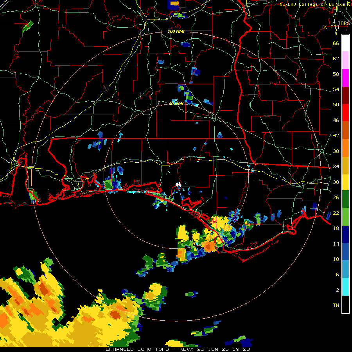Click the 54 value on the legend
The height and width of the screenshot is (352, 352).
pyautogui.click(x=336, y=89)
